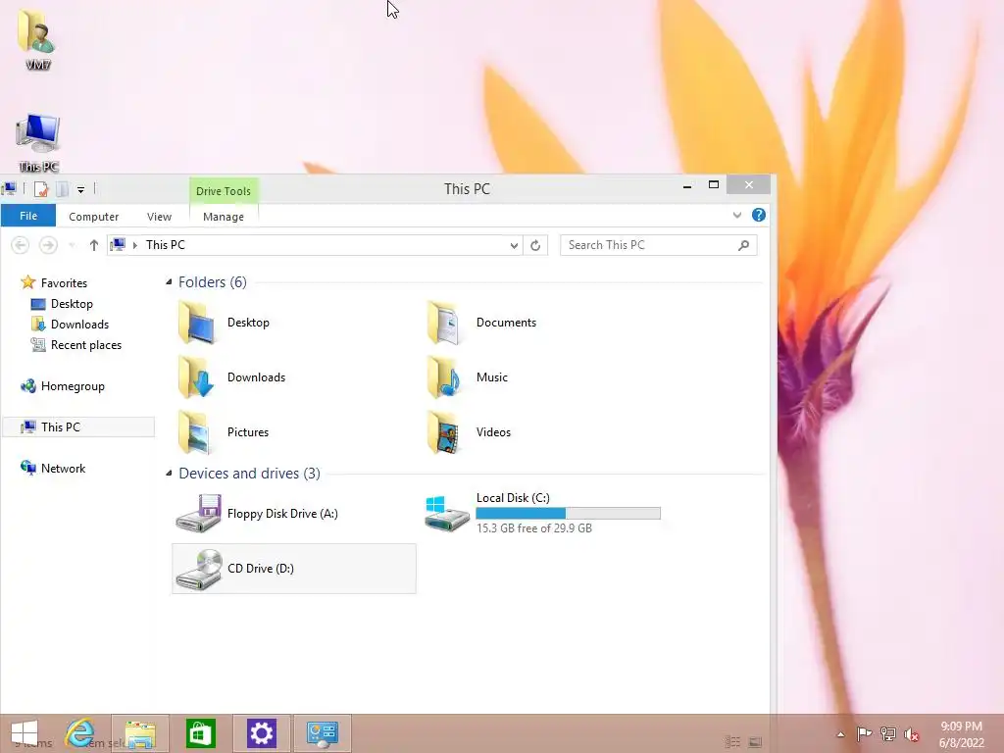Image resolution: width=1004 pixels, height=753 pixels.
Task: Select the Videos folder icon
Action: [x=444, y=432]
